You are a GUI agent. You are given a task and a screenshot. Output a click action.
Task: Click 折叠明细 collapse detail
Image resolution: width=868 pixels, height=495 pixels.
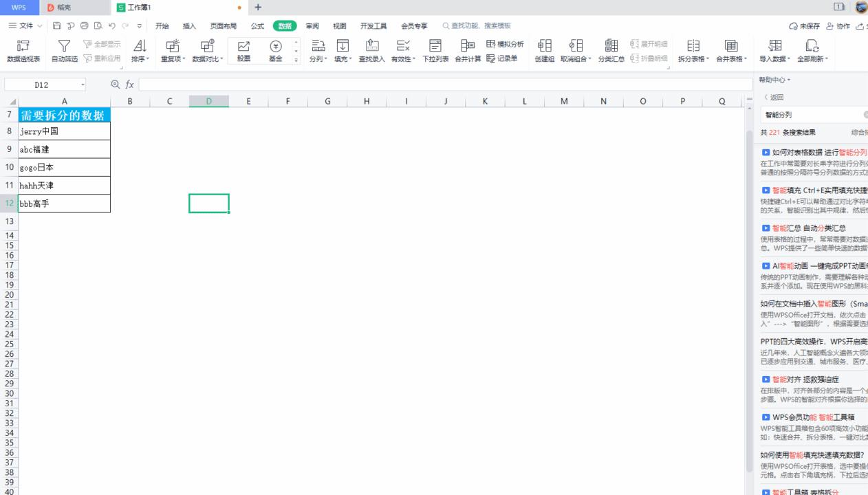(x=649, y=58)
